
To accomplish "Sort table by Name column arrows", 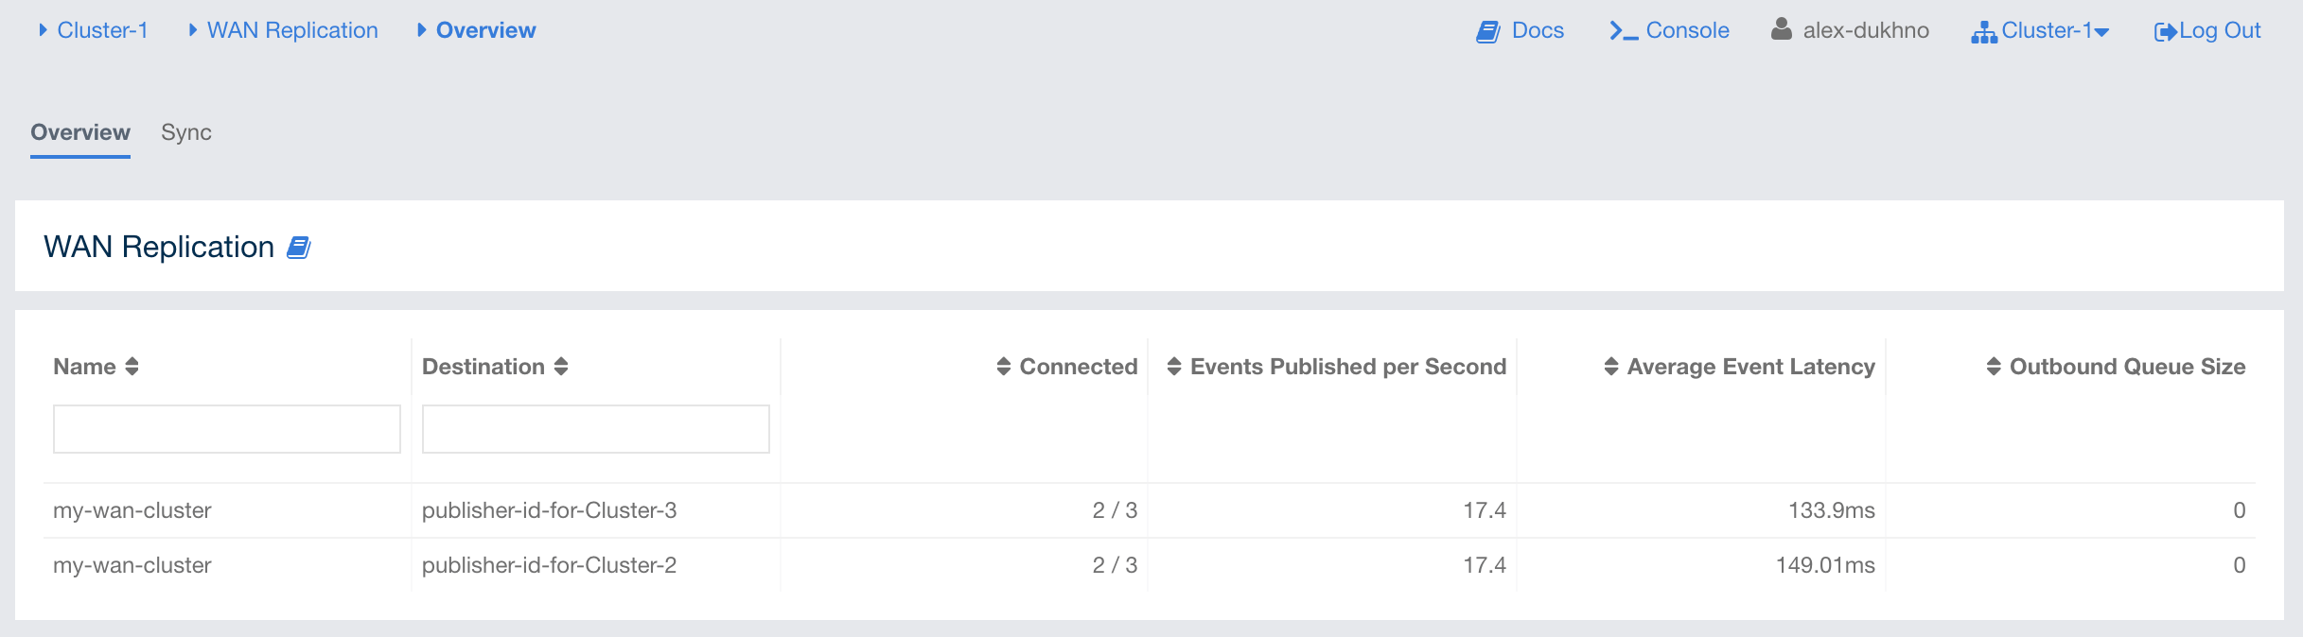I will click(x=132, y=367).
